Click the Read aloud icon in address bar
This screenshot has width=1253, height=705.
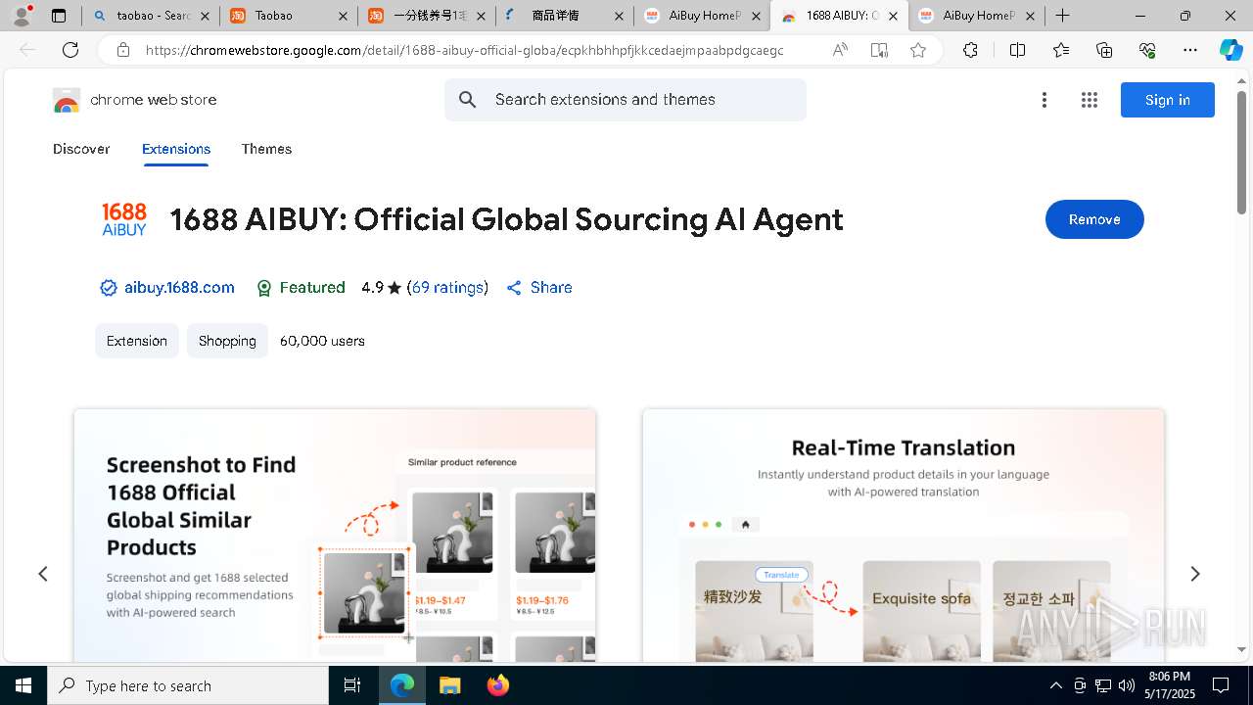click(840, 50)
